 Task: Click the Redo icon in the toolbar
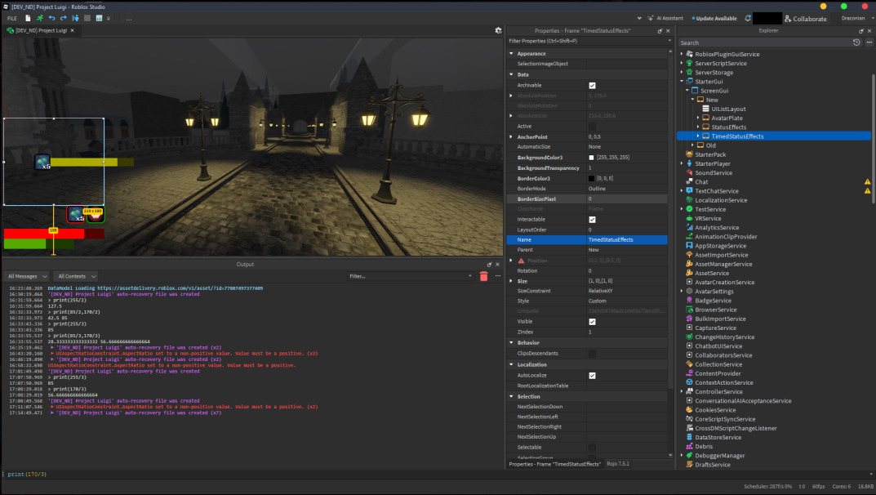tap(63, 18)
